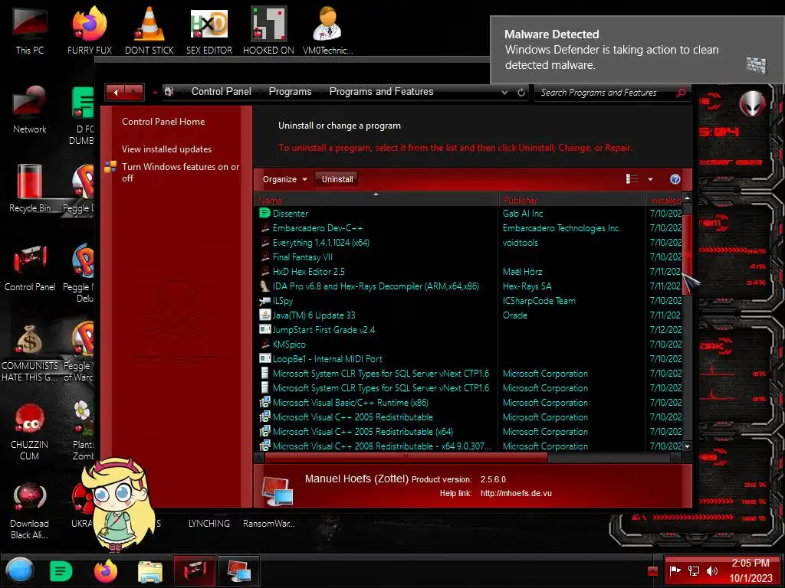The width and height of the screenshot is (785, 588).
Task: Click the Help question mark icon
Action: (675, 179)
